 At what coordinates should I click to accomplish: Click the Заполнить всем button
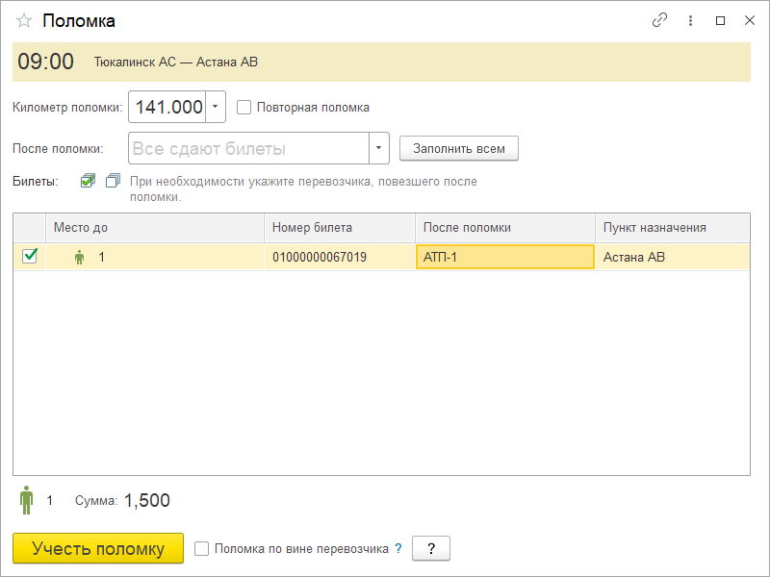tap(459, 149)
